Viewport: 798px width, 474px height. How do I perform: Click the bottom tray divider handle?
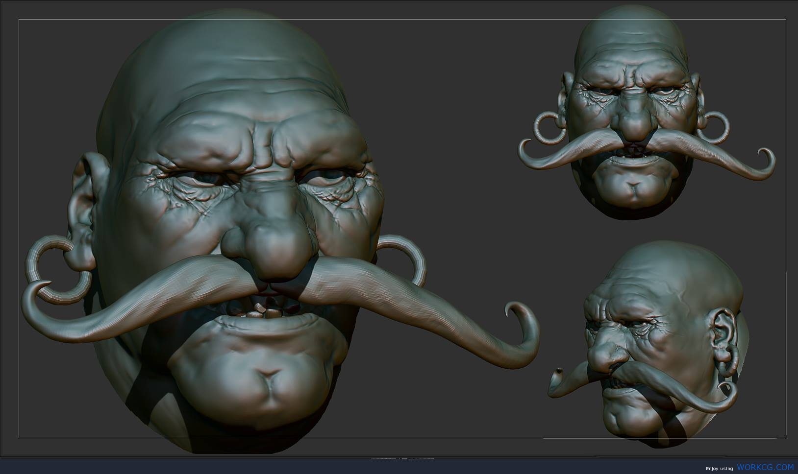pos(402,459)
